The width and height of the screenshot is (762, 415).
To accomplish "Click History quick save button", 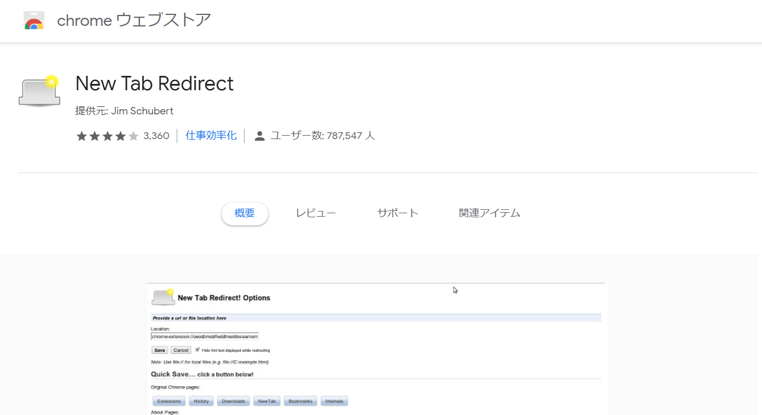I will click(201, 401).
